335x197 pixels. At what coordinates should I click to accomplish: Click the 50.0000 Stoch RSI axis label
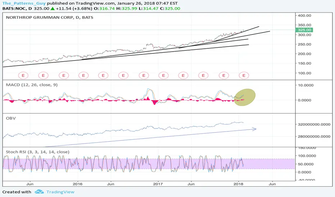(306, 164)
